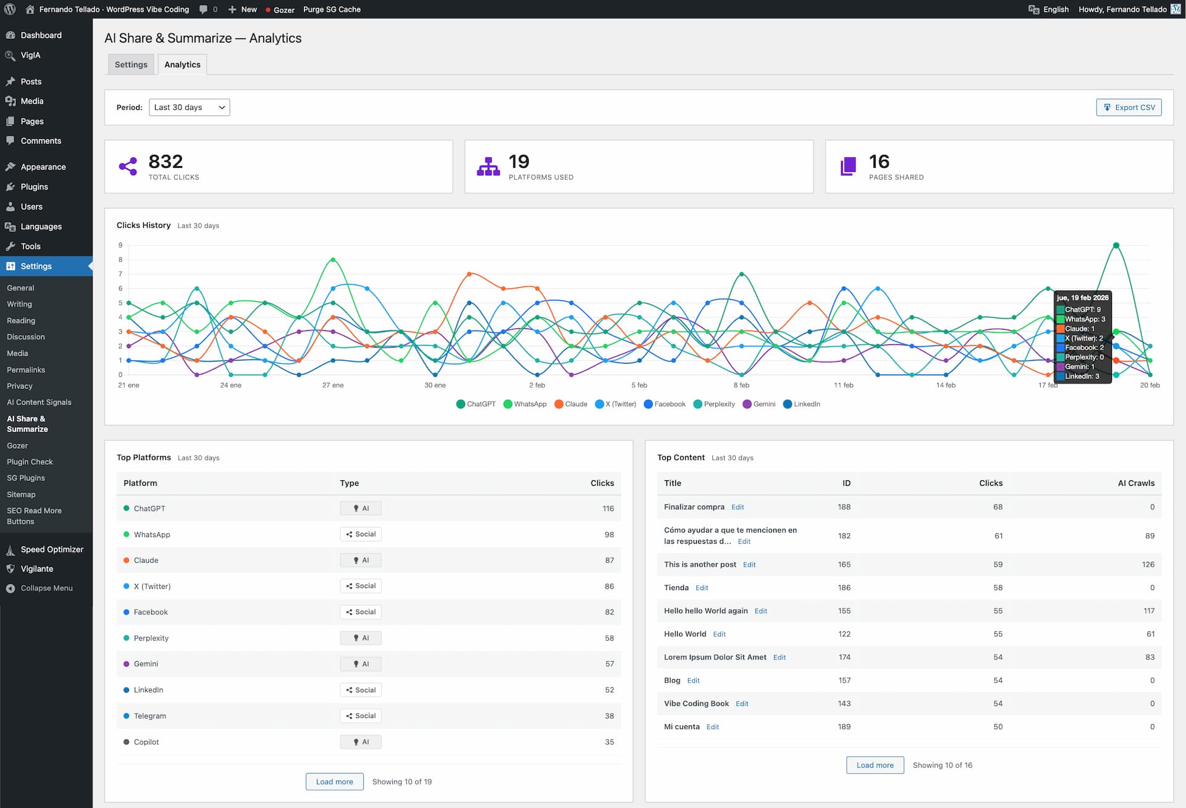Screen dimensions: 1186x808
Task: Open the English language switcher
Action: [x=1048, y=9]
